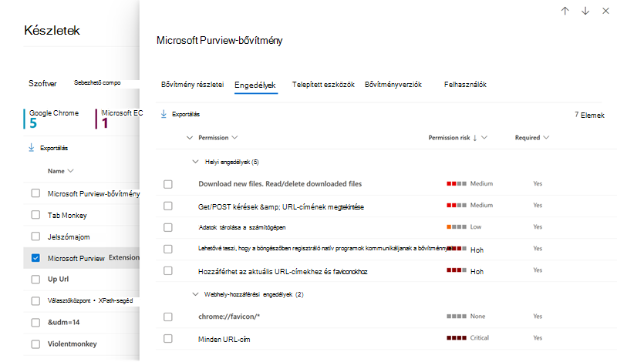Screen dimensions: 617x362
Task: Select the Engedélyek tab
Action: click(x=255, y=85)
